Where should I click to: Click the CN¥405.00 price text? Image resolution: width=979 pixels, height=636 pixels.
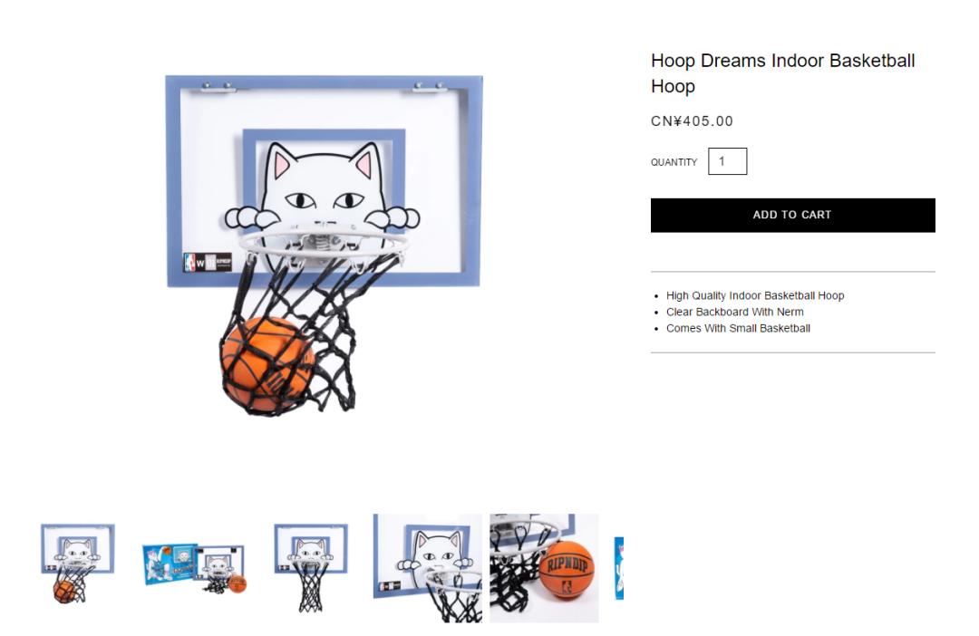coord(692,121)
